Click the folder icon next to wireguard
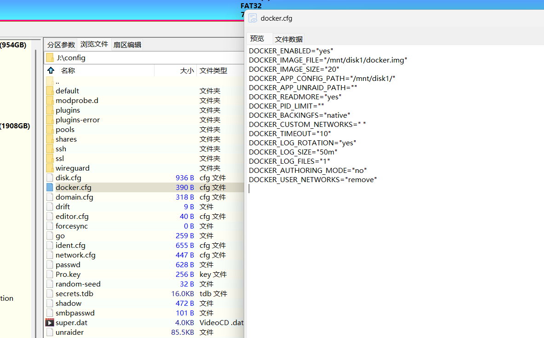The height and width of the screenshot is (338, 544). point(50,168)
